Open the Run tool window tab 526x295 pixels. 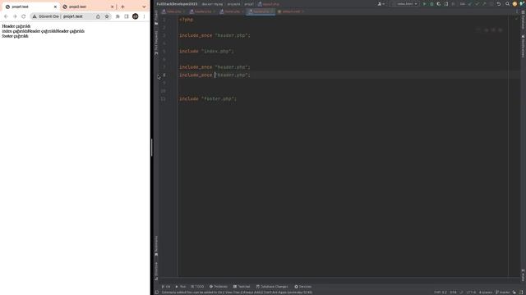[181, 287]
